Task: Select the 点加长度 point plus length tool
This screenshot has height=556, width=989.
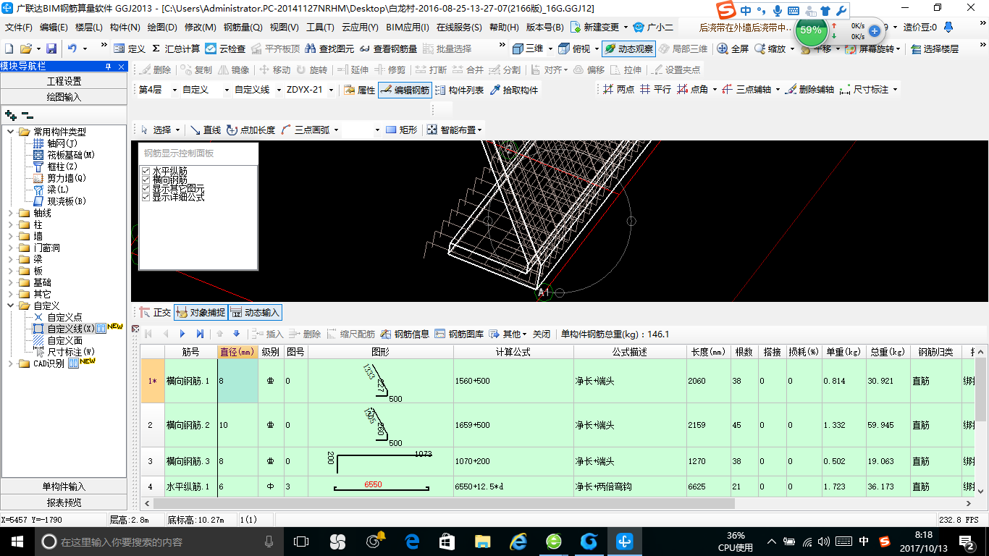Action: 251,130
